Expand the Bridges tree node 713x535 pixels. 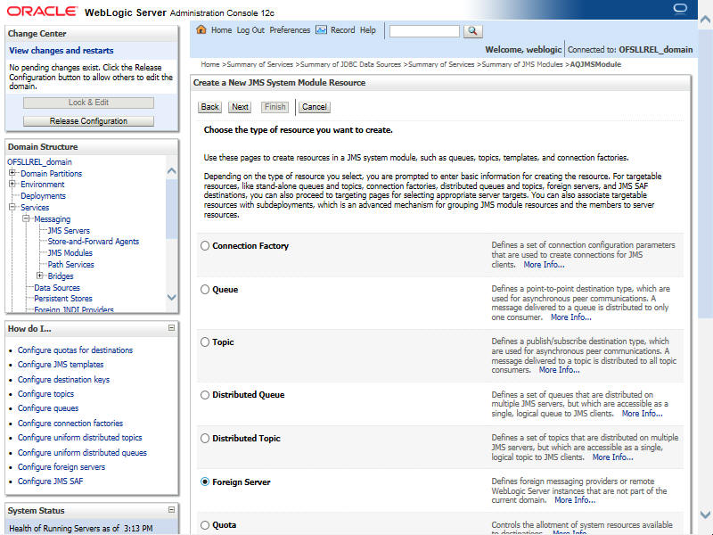point(39,276)
